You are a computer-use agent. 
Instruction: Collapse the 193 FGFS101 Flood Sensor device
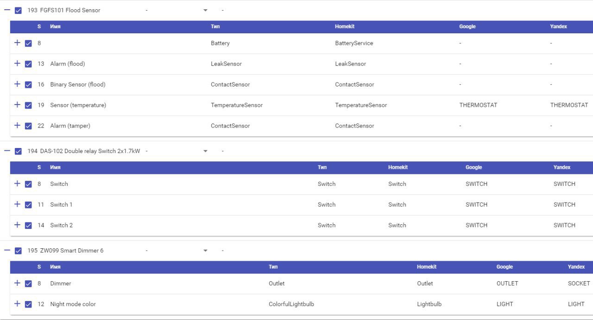[x=7, y=10]
